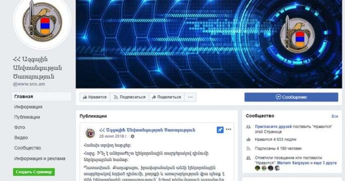The height and width of the screenshot is (181, 345).
Task: Open the Фото section
Action: pyautogui.click(x=20, y=127)
